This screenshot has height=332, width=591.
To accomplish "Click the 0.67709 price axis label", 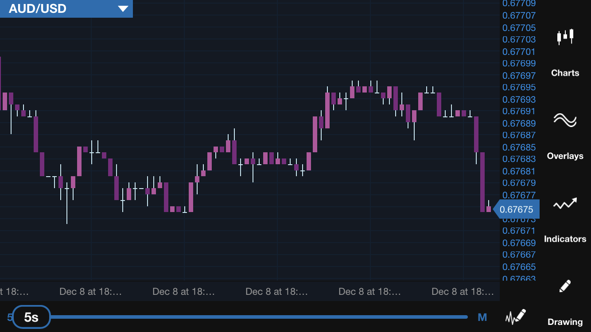I will [519, 4].
